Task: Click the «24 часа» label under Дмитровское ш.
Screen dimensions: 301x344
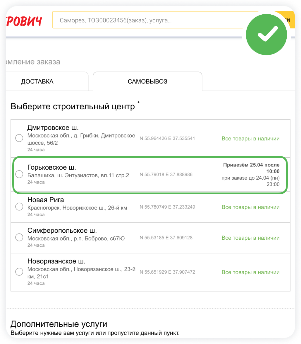Action: point(36,149)
